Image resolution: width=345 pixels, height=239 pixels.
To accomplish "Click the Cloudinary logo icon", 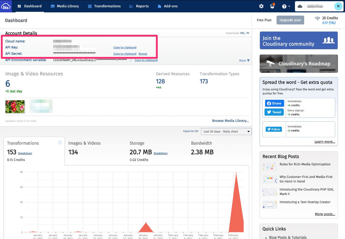I will click(6, 6).
